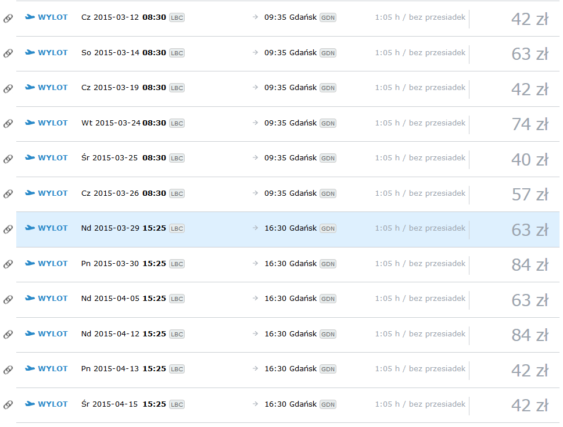563x427 pixels.
Task: Click the WYLOT label on 2015-03-30 row
Action: [53, 264]
